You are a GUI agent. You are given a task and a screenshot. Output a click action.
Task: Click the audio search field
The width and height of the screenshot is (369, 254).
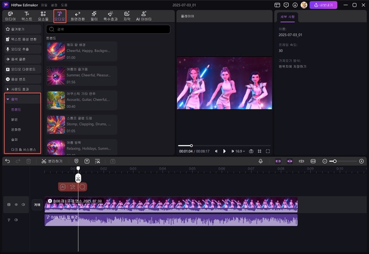(x=108, y=29)
